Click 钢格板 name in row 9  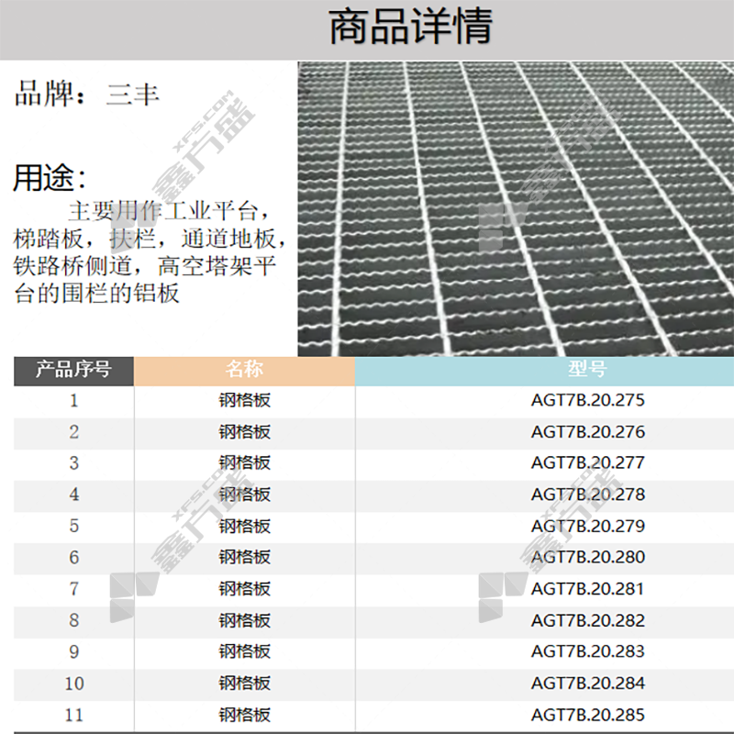coord(244,652)
